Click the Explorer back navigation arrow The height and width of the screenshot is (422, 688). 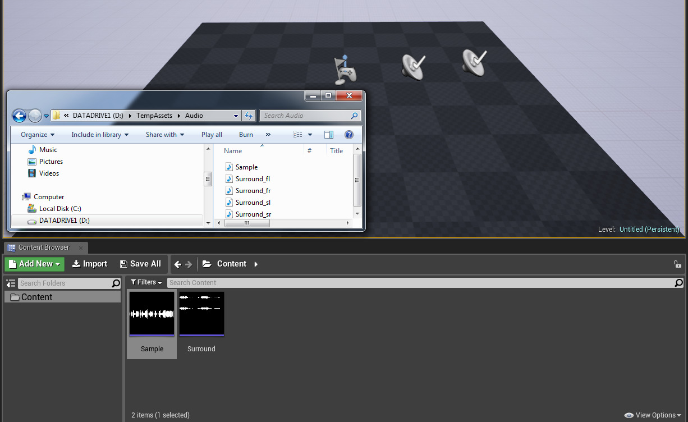tap(20, 116)
